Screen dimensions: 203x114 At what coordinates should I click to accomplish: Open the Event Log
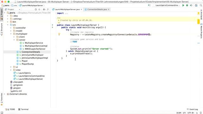coord(193,109)
